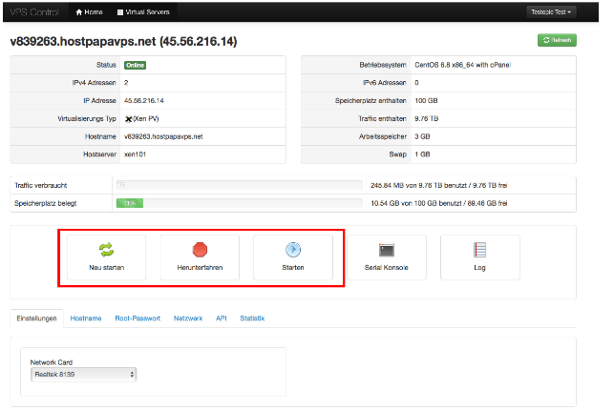Click the Speicherplatz belegt 11% progress bar
Screen dimensions: 614x410
tap(239, 203)
